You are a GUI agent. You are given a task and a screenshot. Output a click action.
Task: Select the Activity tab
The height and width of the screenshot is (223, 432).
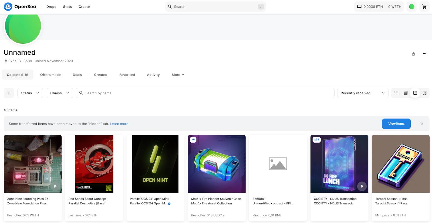153,75
